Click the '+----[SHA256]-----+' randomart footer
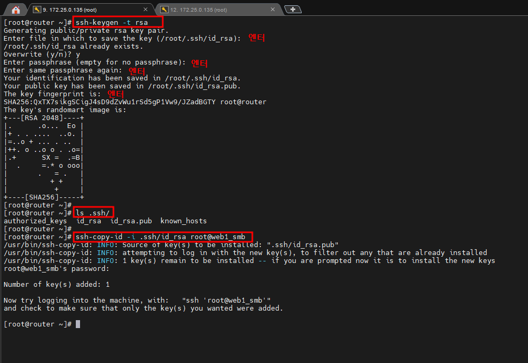The height and width of the screenshot is (363, 528). pyautogui.click(x=44, y=197)
